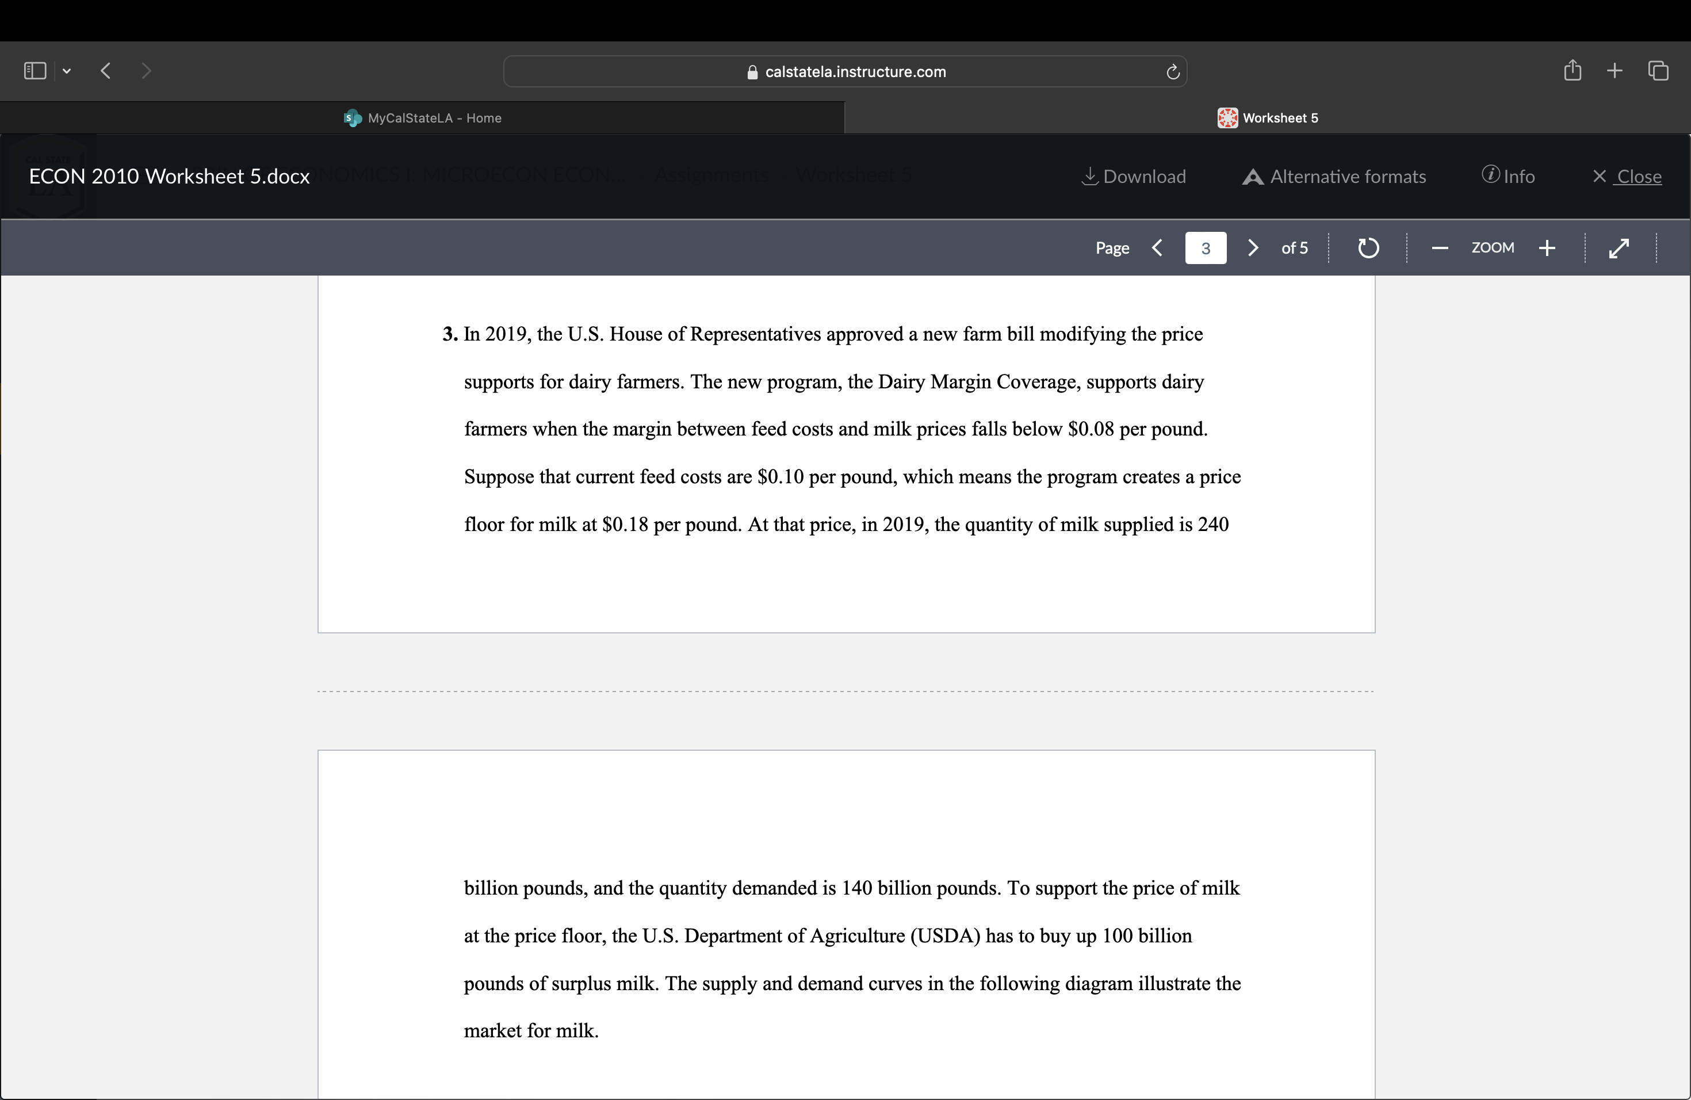Go to the previous page with the left chevron
This screenshot has width=1691, height=1100.
click(1157, 247)
